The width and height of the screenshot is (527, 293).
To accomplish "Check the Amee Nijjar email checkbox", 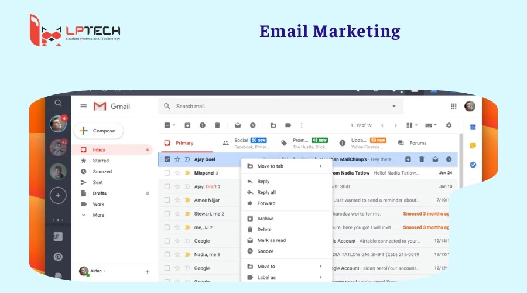I will pos(167,200).
